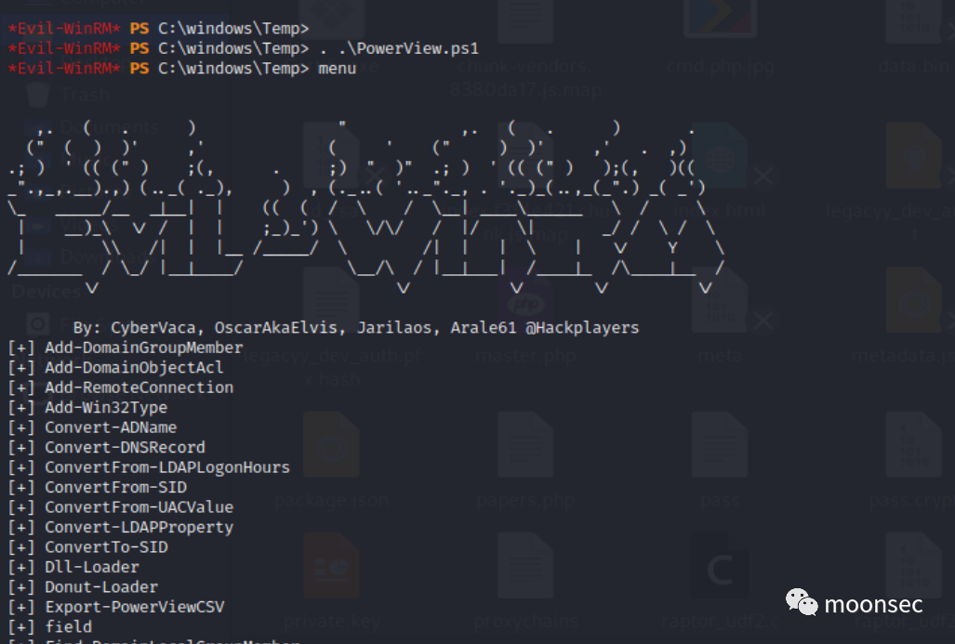Click the first empty Evil-WinRM prompt line
The image size is (955, 644).
(158, 28)
